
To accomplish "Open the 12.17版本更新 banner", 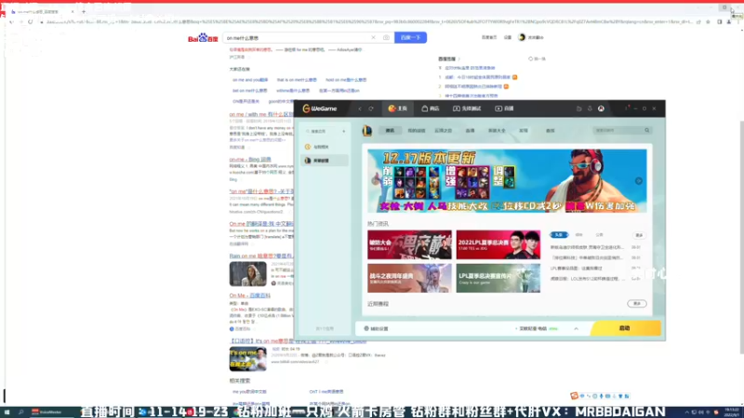I will 507,180.
